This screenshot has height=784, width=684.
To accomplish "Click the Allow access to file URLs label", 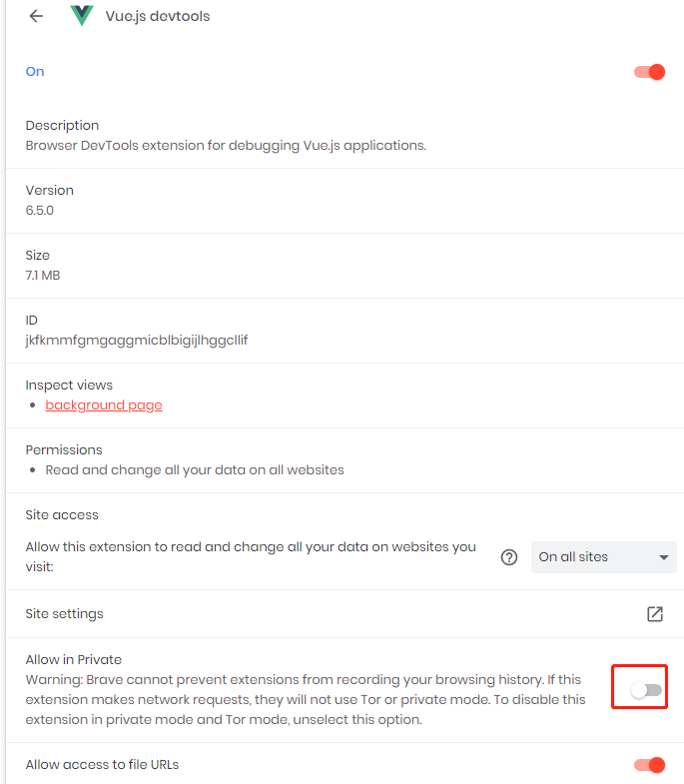I will pos(102,764).
